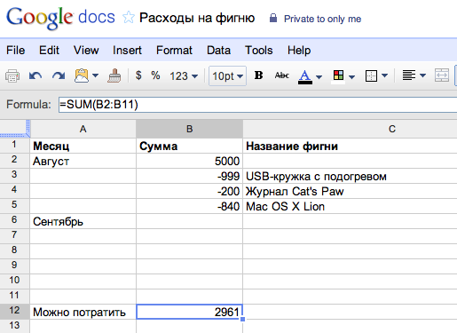Star this document with star icon
The height and width of the screenshot is (333, 457).
(x=129, y=18)
